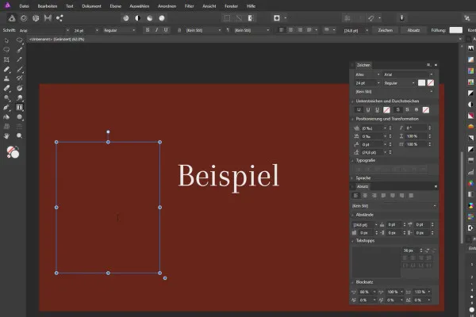Viewport: 476px width, 317px height.
Task: Choose the hand View tool
Action: tap(6, 136)
